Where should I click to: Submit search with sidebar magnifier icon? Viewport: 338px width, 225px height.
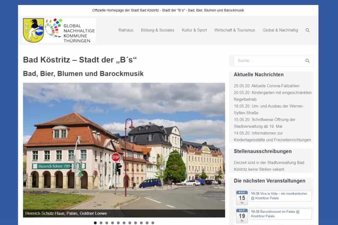pos(307,61)
